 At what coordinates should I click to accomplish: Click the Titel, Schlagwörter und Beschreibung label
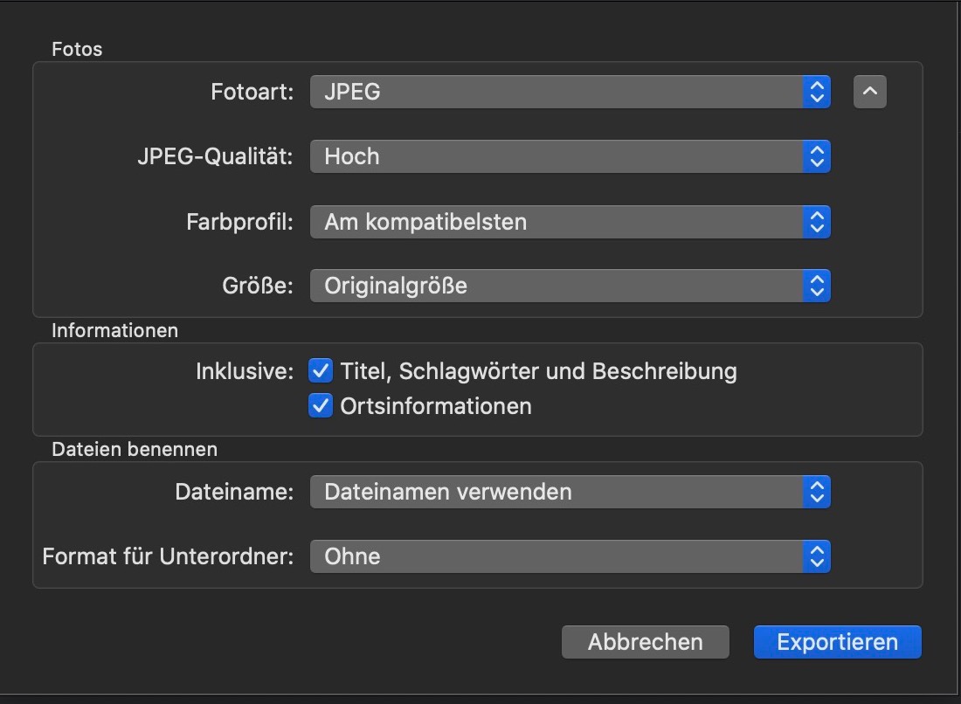pos(538,371)
